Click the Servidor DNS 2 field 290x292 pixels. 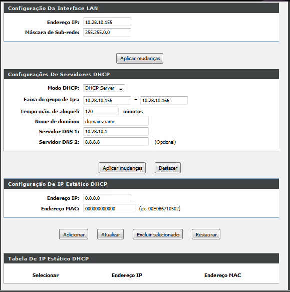[116, 142]
